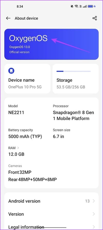Select the Version menu row
This screenshot has height=230, width=103.
(51, 214)
